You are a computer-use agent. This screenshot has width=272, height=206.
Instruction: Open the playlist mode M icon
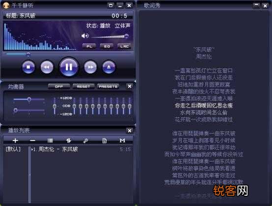click(122, 140)
